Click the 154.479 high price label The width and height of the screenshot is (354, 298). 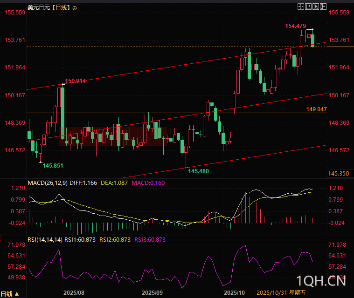tap(296, 26)
